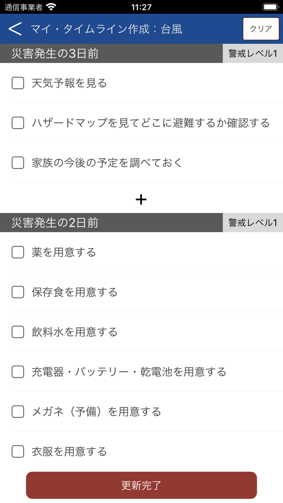Check the 家族の今後の予定を調べておく item

(17, 163)
